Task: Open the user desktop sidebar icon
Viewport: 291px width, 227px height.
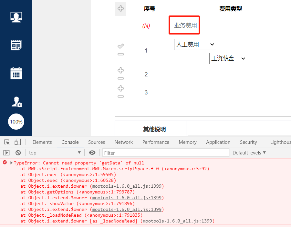Action: tap(16, 17)
